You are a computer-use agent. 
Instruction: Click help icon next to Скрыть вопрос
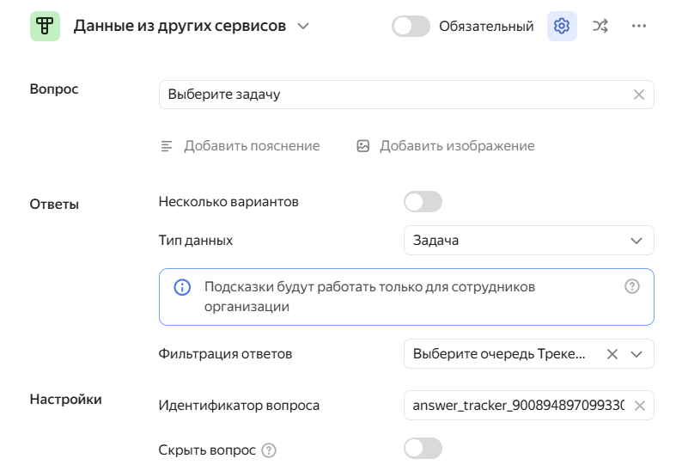pos(269,450)
